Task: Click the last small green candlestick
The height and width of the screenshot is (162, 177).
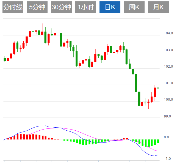Action: (x=158, y=88)
